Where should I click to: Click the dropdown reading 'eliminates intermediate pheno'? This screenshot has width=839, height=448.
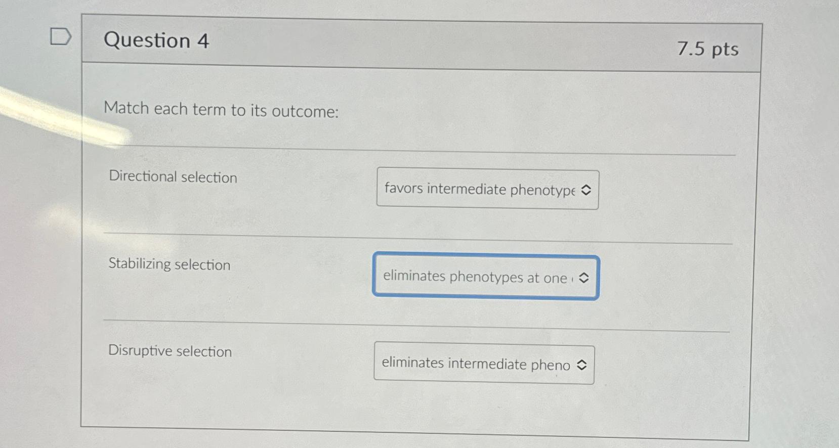(x=483, y=365)
